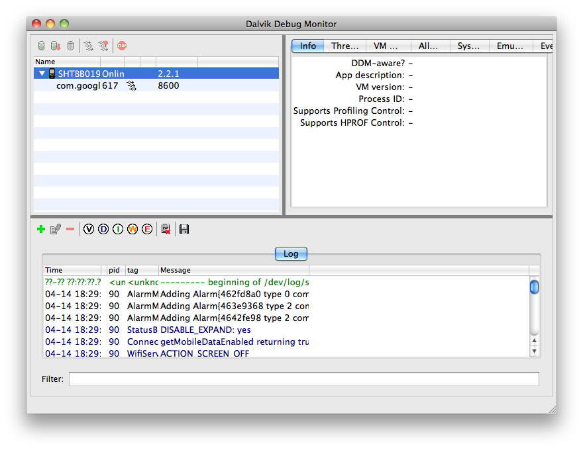This screenshot has width=583, height=450.
Task: Click the Cause GC trash icon
Action: pyautogui.click(x=70, y=46)
